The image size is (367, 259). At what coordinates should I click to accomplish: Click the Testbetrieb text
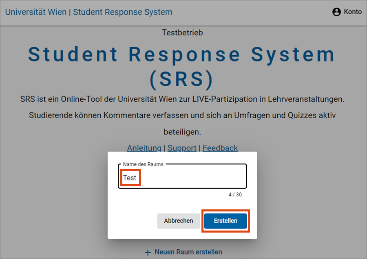(x=182, y=33)
